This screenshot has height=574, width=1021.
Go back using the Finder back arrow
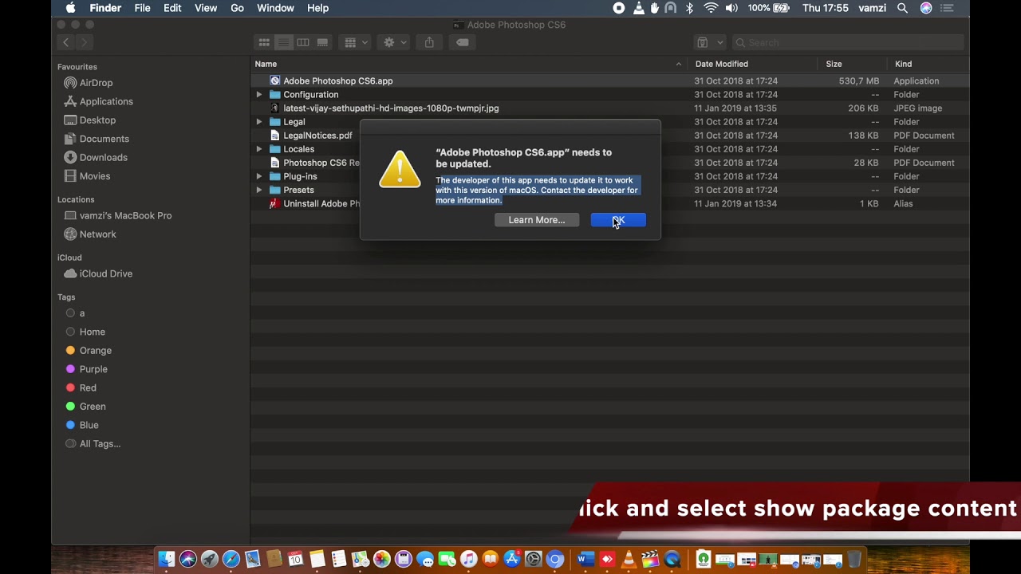[66, 42]
